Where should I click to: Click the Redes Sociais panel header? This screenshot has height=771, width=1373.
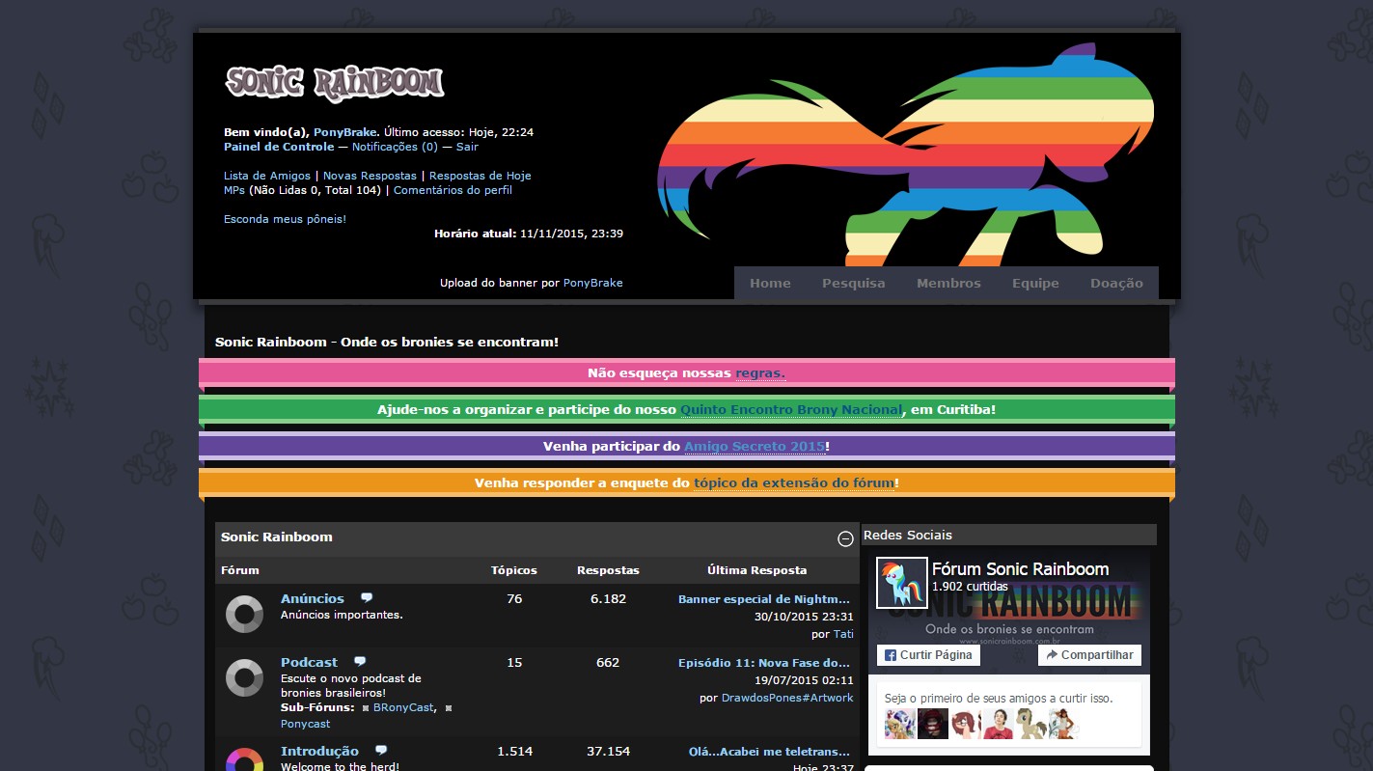pyautogui.click(x=1008, y=535)
